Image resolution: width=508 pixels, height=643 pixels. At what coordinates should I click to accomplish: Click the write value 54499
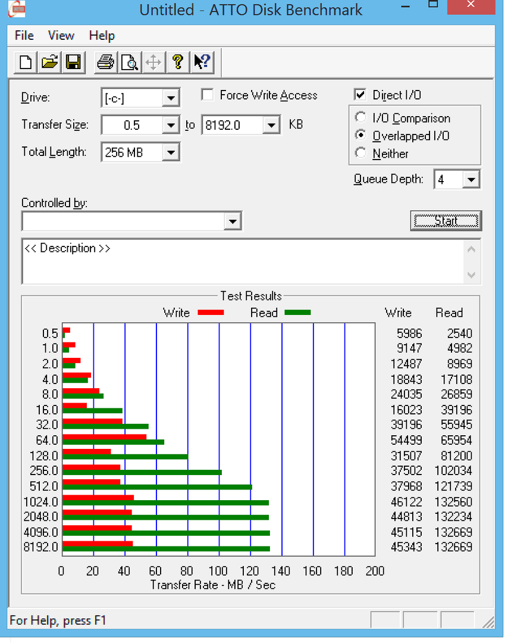406,441
